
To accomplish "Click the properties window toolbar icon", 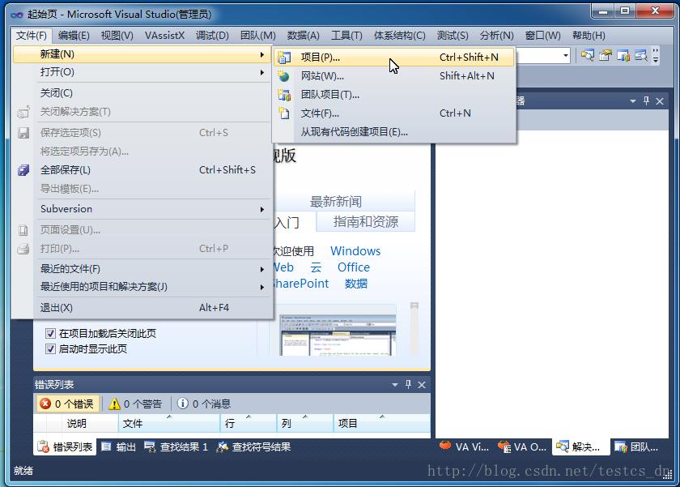I will [x=606, y=56].
